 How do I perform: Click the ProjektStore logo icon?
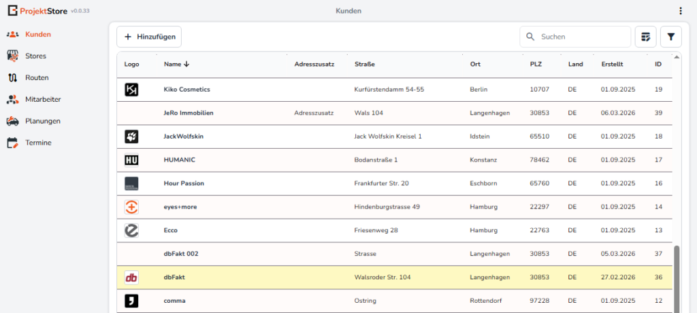tap(12, 11)
